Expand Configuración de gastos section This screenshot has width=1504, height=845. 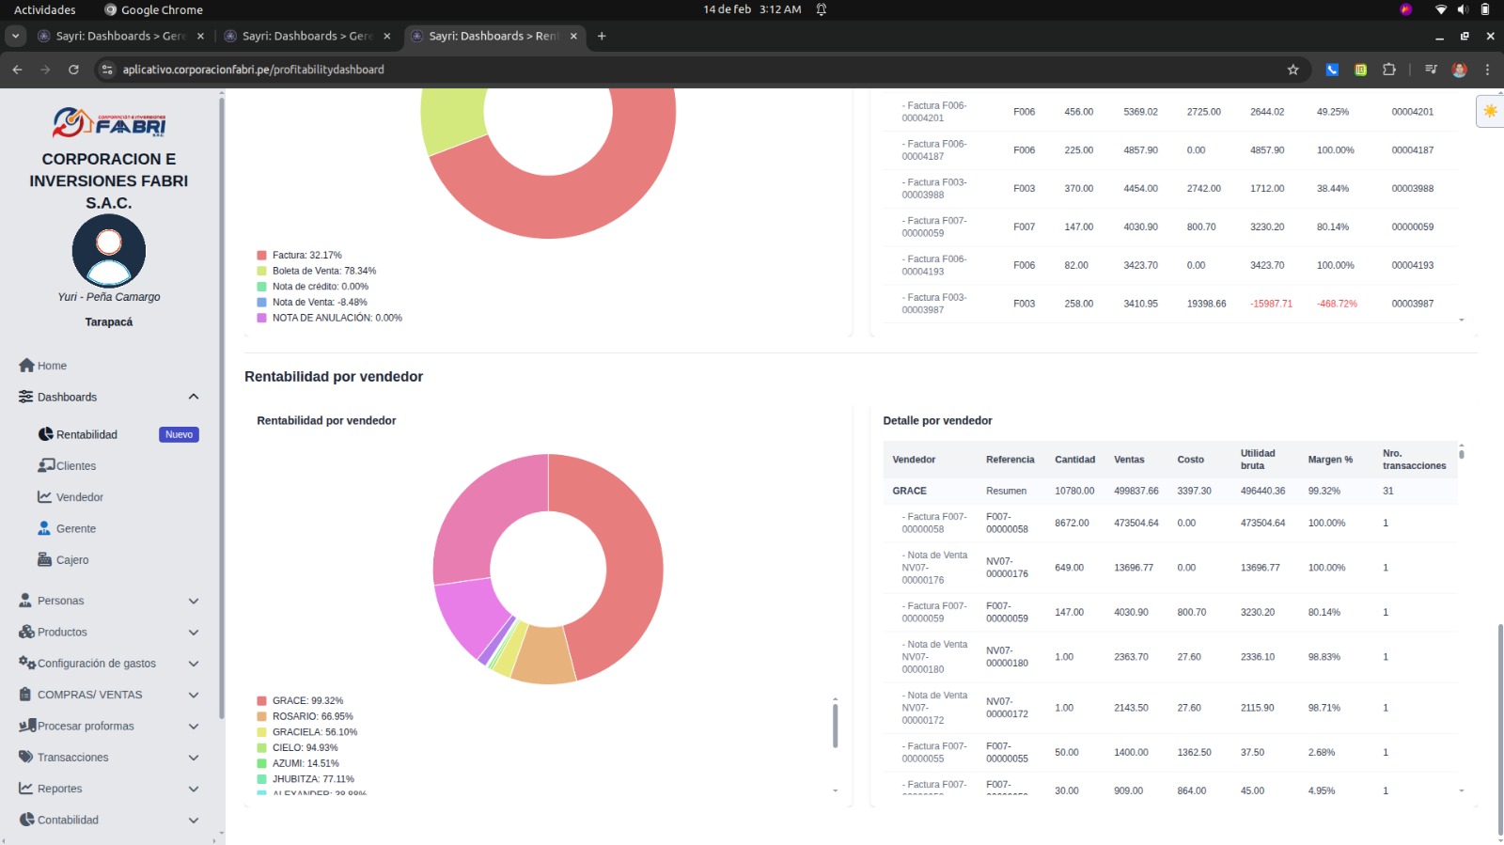click(193, 664)
